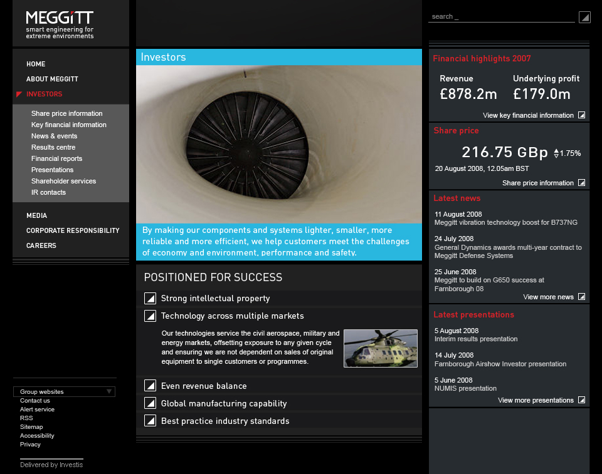Open the Results centre submenu link
602x474 pixels.
pos(53,148)
